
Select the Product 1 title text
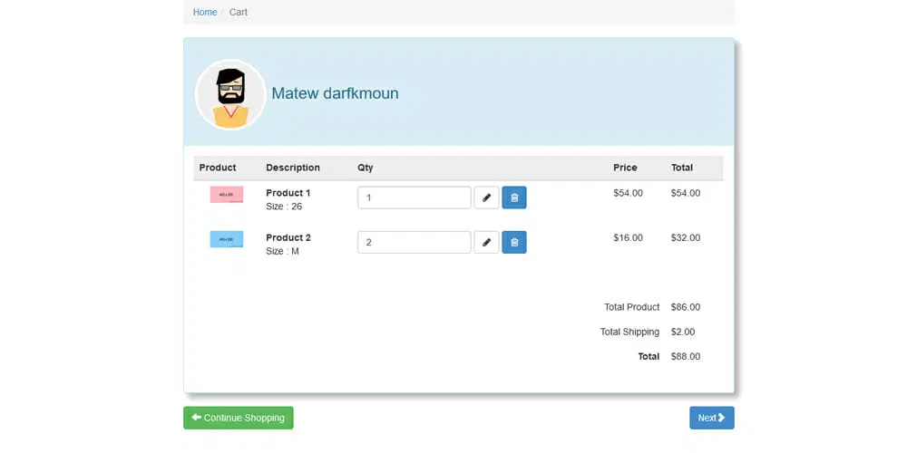[288, 193]
